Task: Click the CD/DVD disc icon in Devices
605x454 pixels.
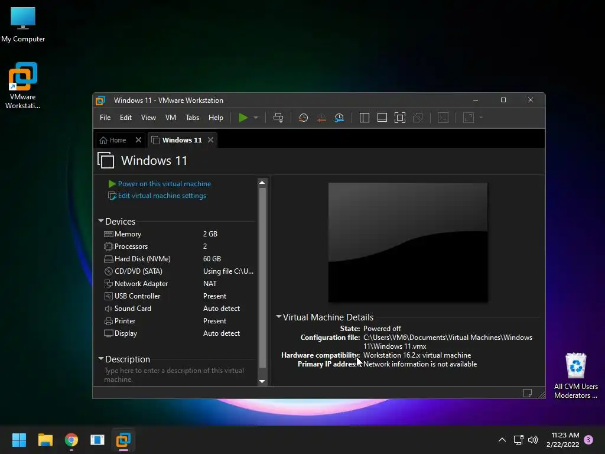Action: (109, 271)
